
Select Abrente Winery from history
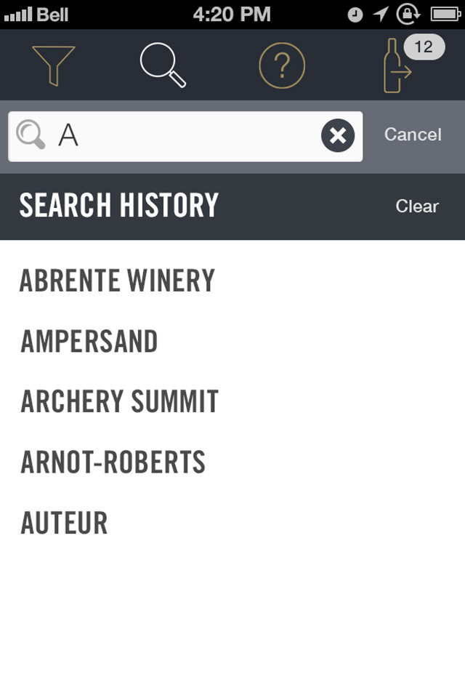[x=232, y=281]
